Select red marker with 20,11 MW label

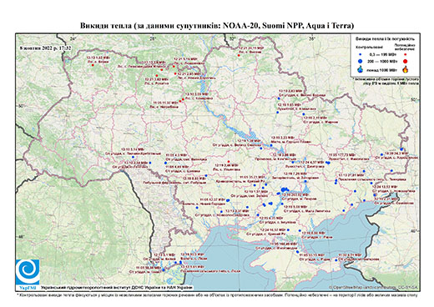239,55
